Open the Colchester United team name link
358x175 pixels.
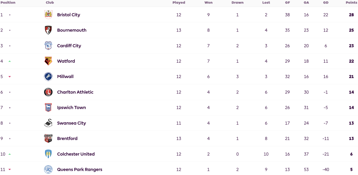(x=76, y=154)
